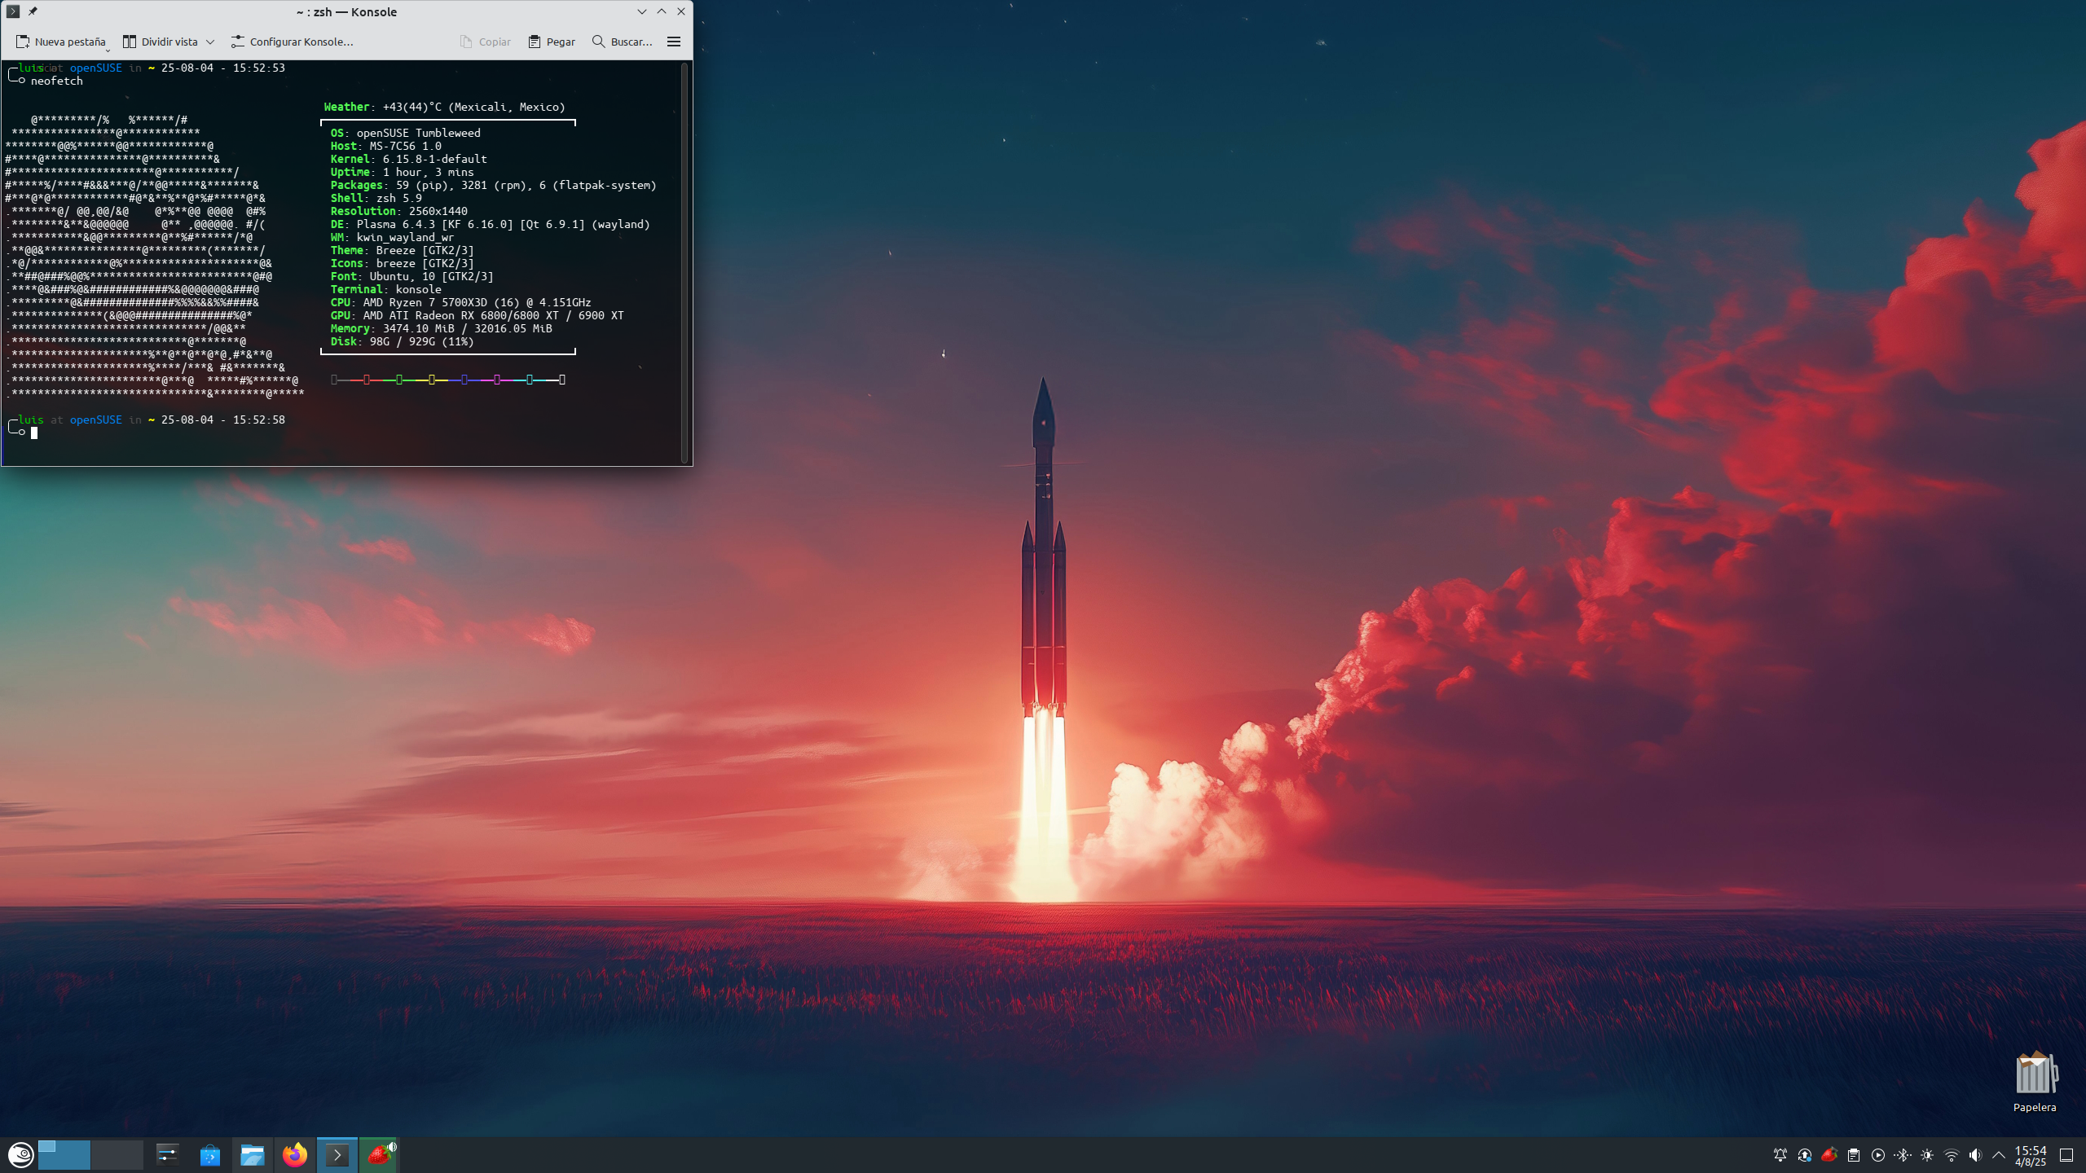This screenshot has width=2086, height=1173.
Task: Click 'Memory: 3474.10 MiB' line
Action: pos(441,328)
